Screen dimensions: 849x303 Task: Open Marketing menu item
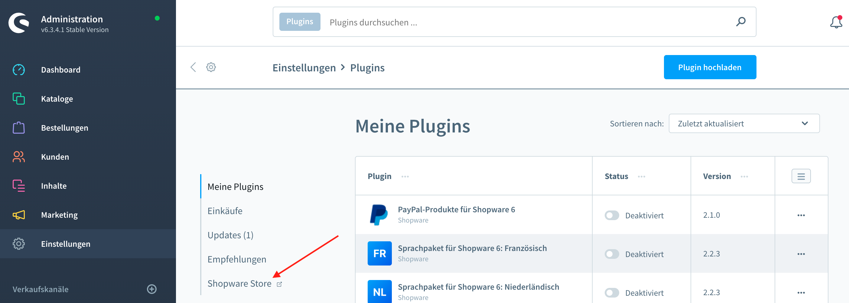click(59, 215)
